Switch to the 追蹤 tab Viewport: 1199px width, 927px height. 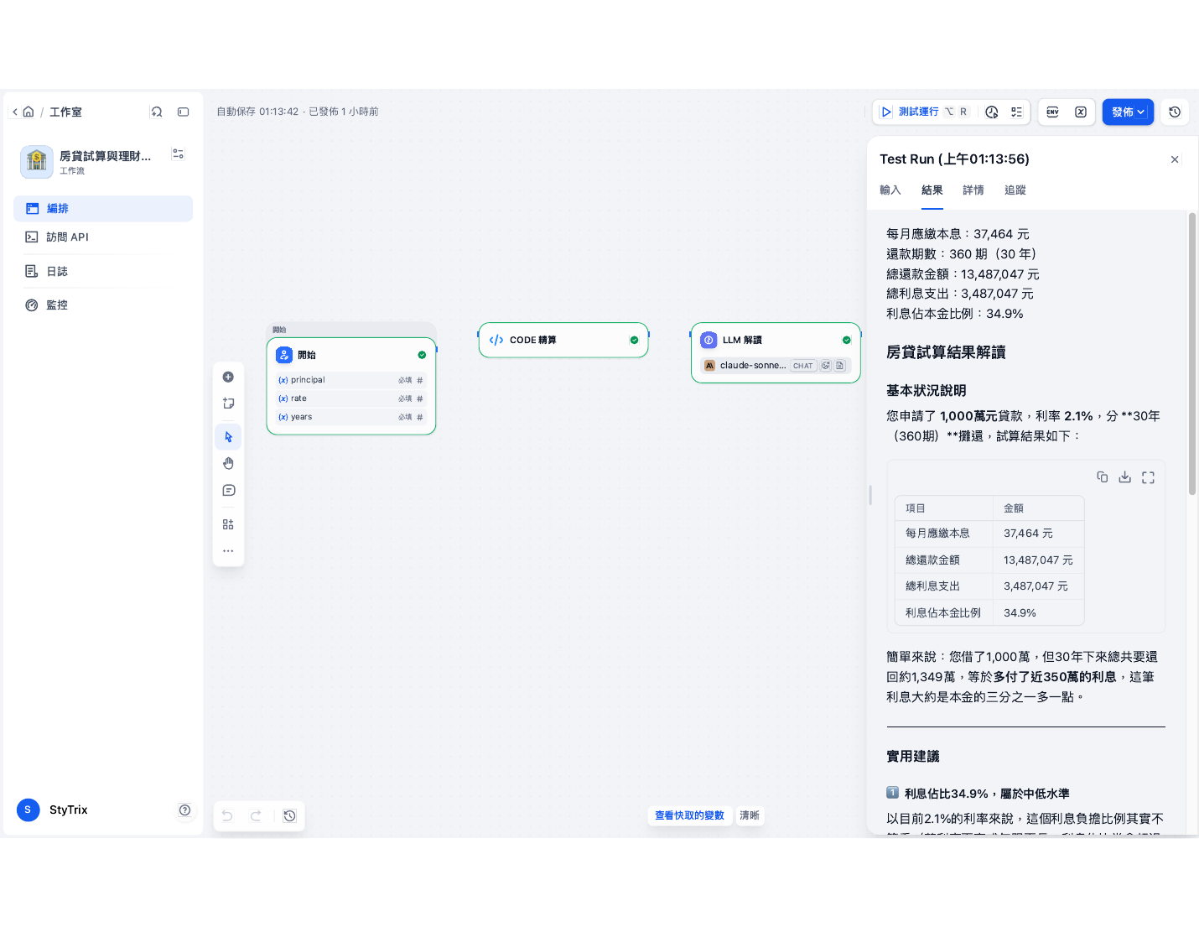pos(1015,190)
